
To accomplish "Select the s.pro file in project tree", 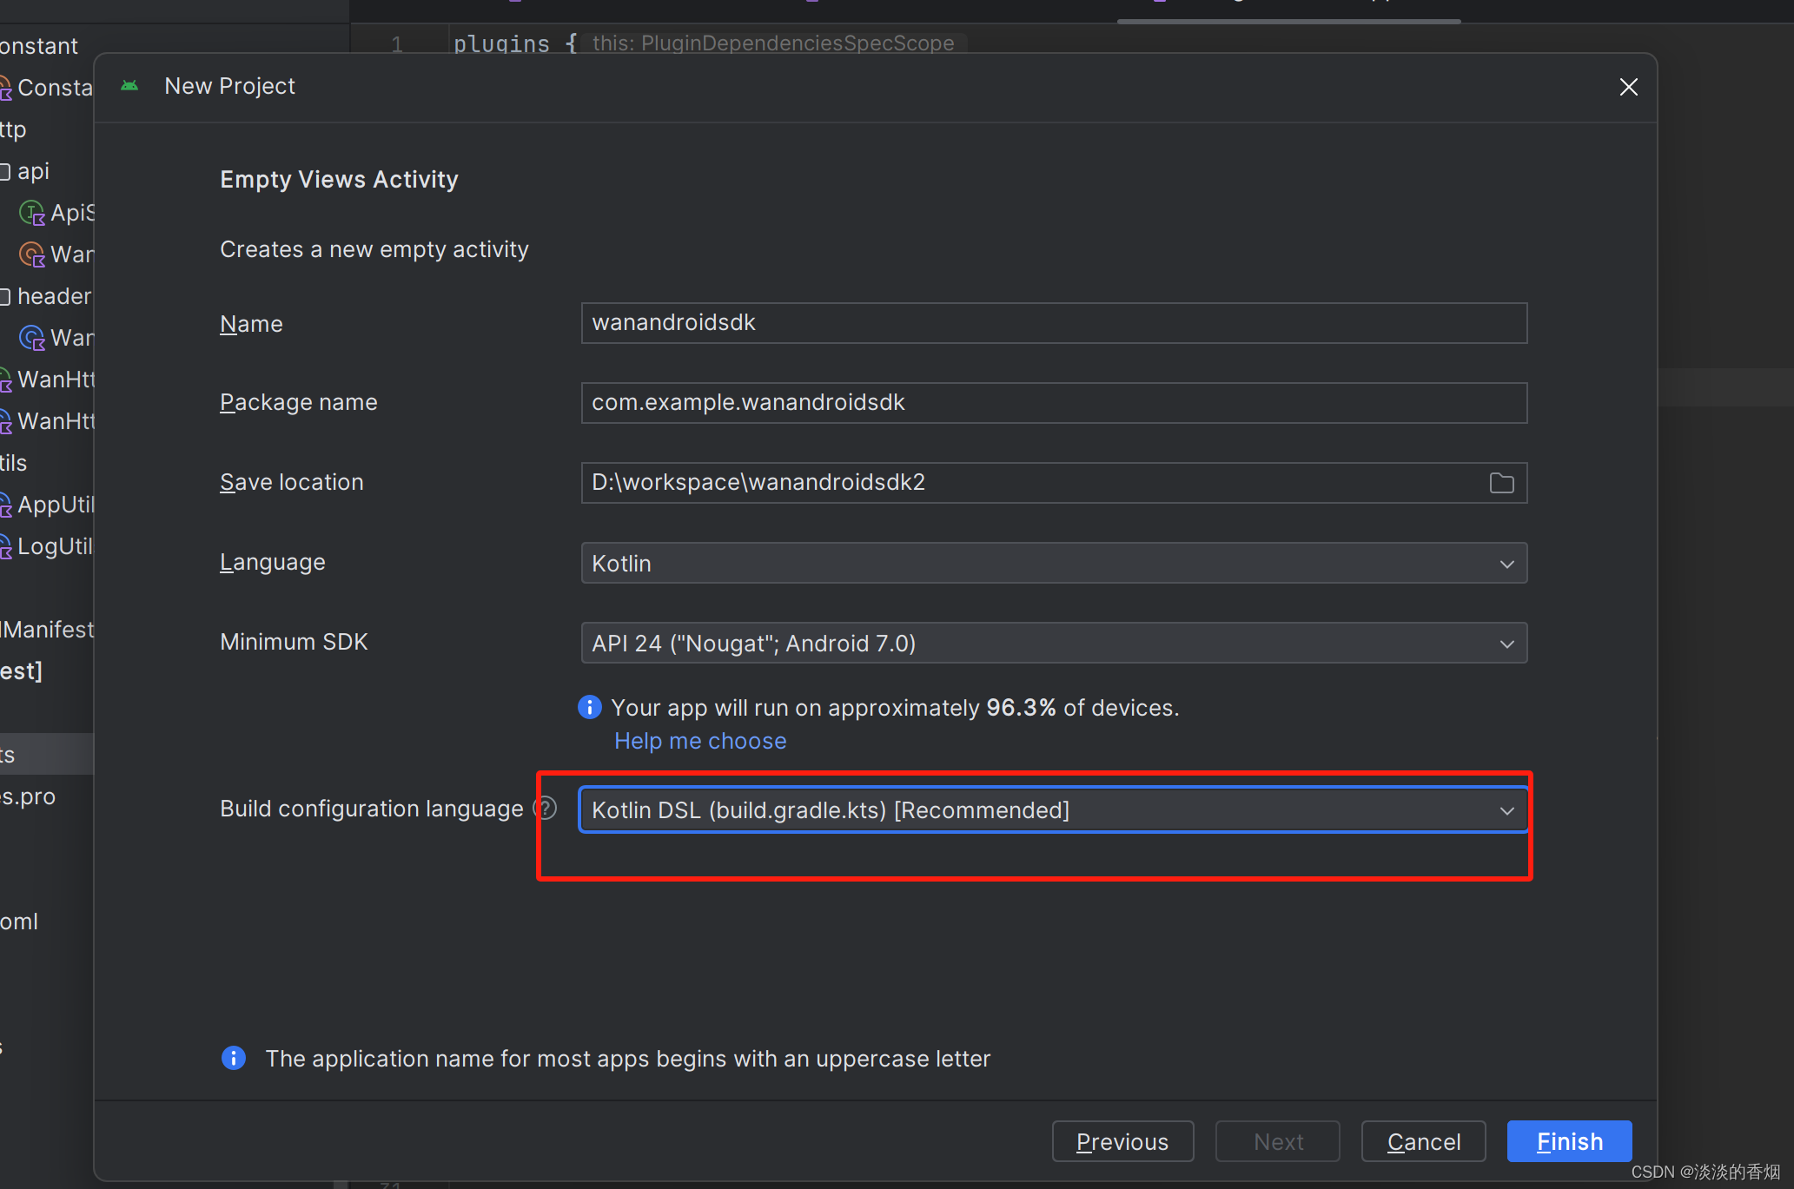I will [x=28, y=796].
